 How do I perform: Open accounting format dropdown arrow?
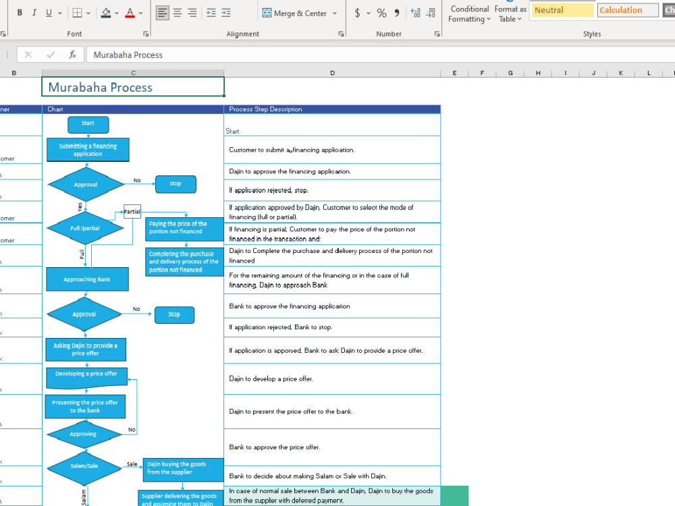point(369,13)
